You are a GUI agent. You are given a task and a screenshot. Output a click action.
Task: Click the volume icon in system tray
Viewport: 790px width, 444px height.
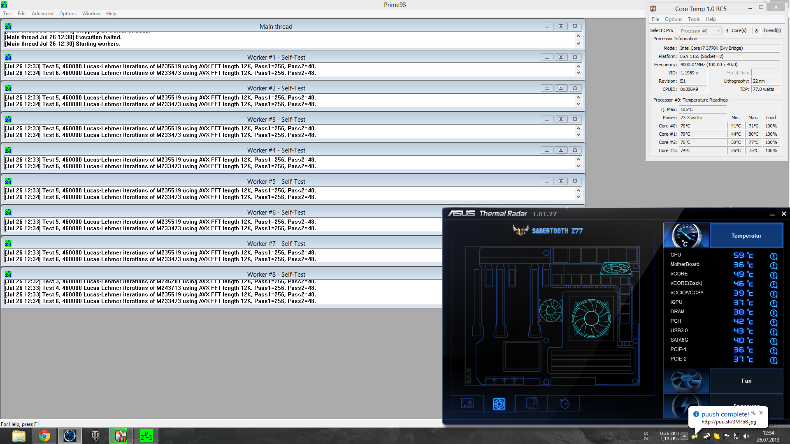[746, 436]
